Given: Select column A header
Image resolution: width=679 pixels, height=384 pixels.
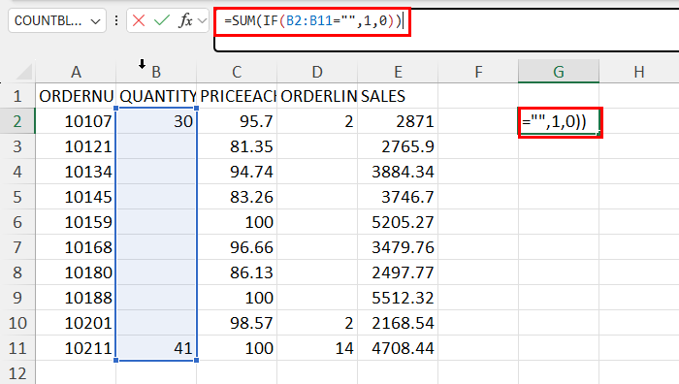Looking at the screenshot, I should tap(76, 72).
